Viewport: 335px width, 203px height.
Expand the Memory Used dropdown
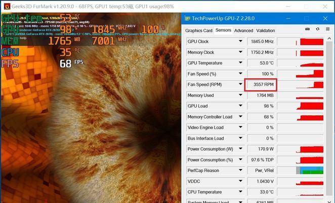240,95
